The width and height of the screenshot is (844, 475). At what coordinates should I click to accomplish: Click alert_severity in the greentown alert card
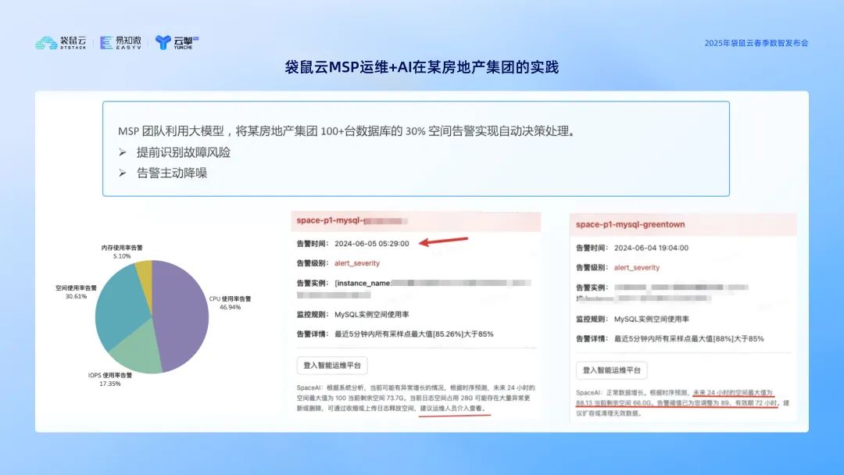tap(636, 267)
